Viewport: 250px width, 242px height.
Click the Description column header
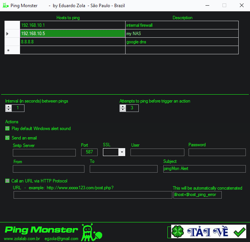pos(183,18)
